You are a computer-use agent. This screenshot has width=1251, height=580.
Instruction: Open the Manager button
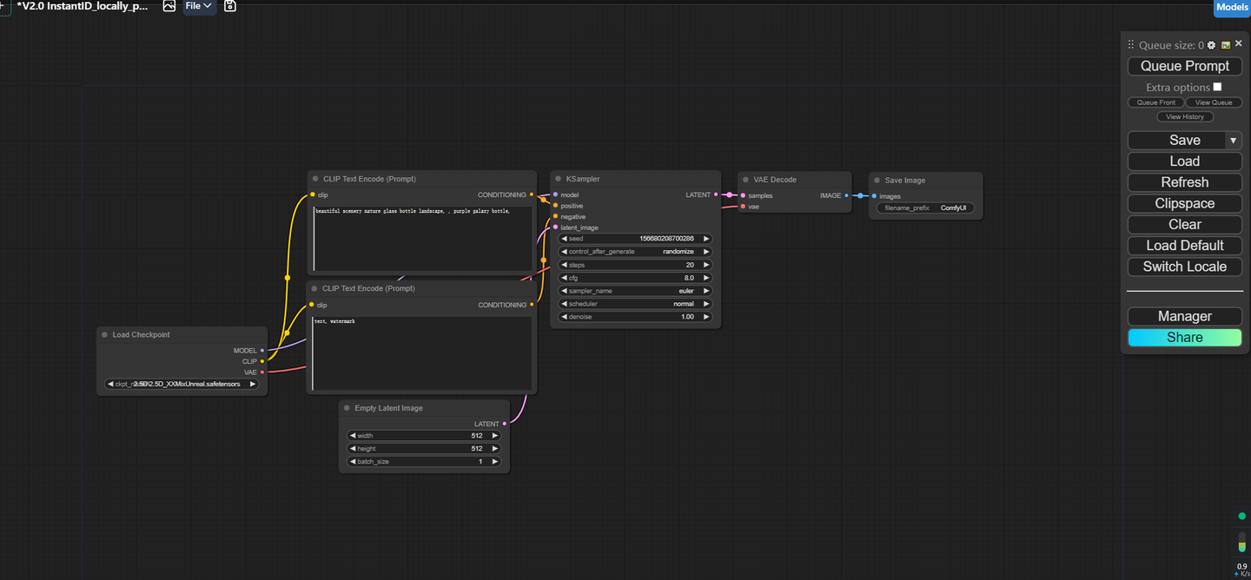1185,316
